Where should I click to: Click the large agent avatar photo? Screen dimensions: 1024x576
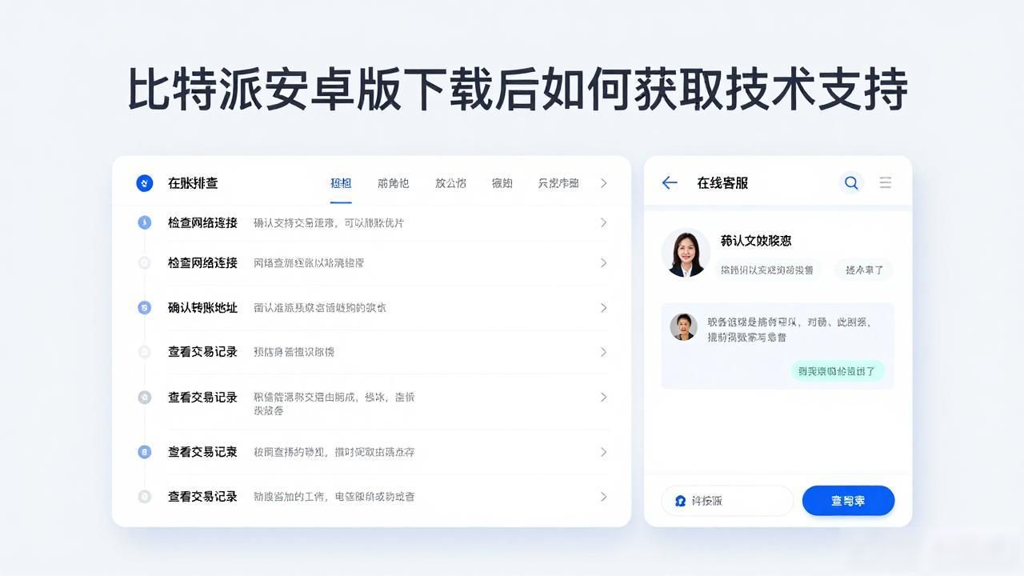[686, 254]
